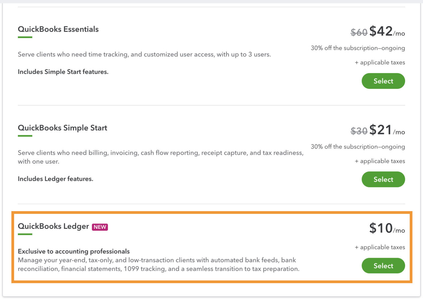
Task: Click the Exclusive to accounting professionals label
Action: pos(74,251)
